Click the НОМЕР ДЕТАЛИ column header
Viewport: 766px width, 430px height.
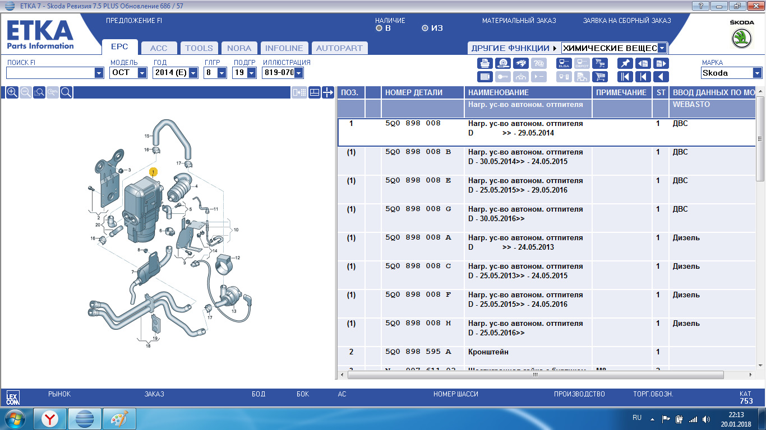pos(423,92)
